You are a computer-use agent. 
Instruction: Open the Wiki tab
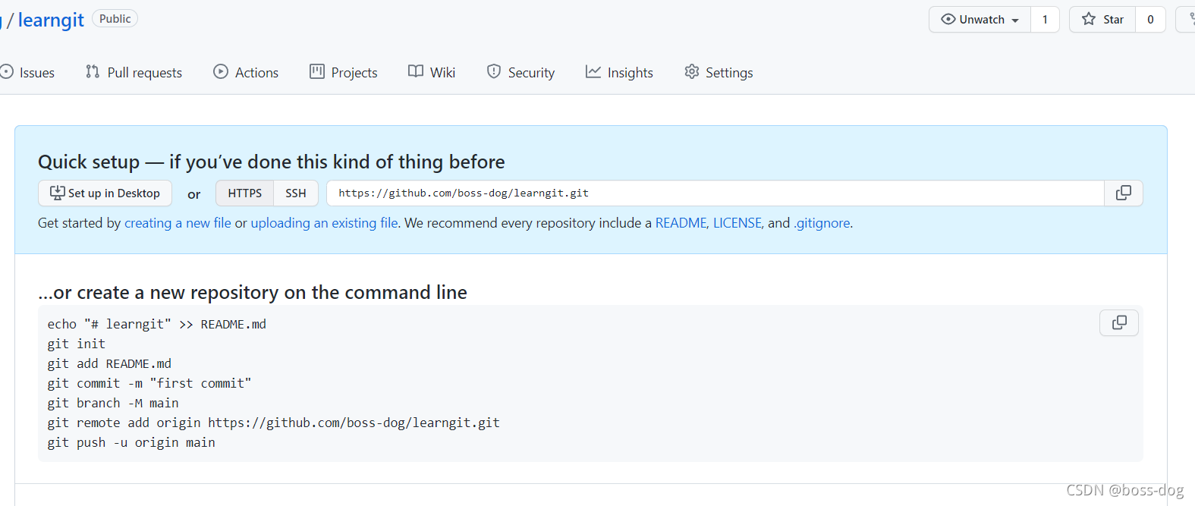[432, 73]
